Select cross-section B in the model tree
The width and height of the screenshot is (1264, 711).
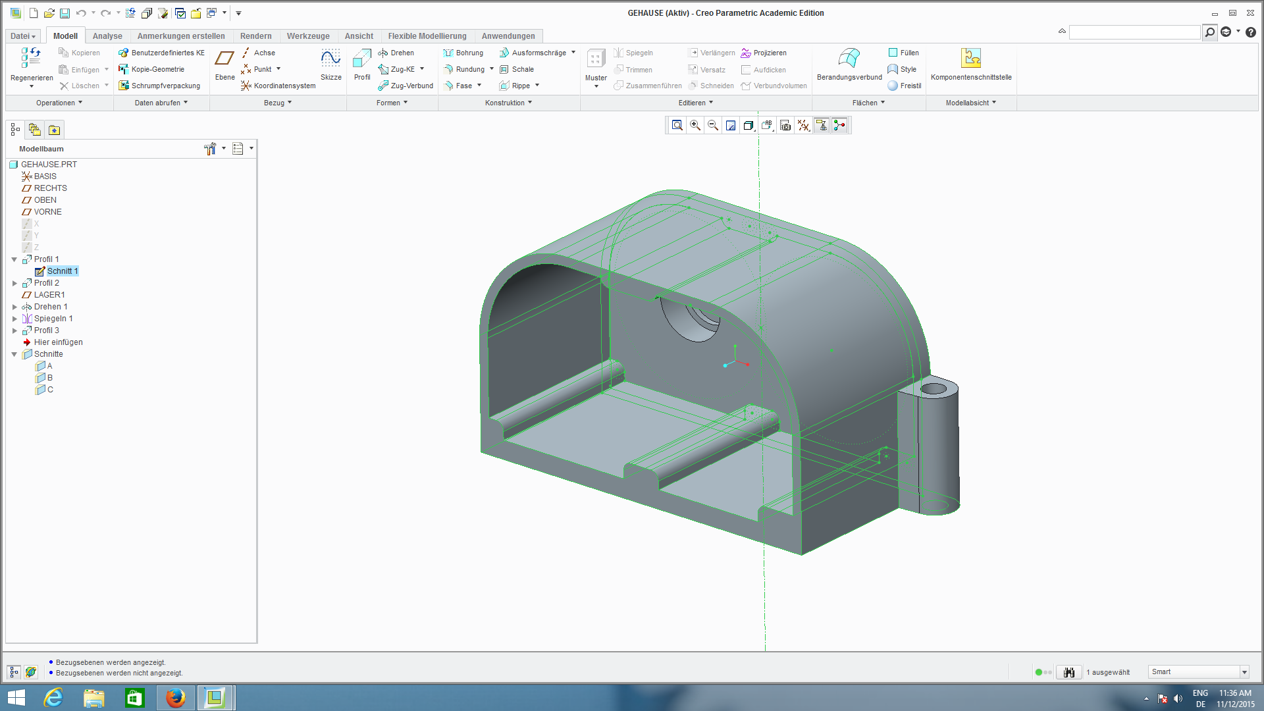[x=50, y=378]
